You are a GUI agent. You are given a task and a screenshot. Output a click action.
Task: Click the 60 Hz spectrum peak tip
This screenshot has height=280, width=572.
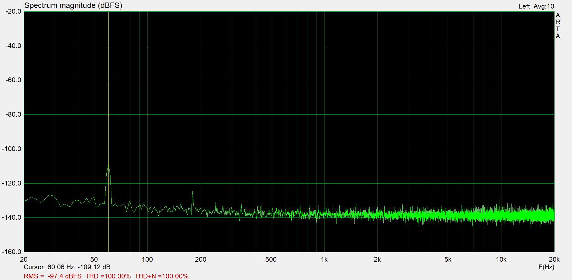pos(108,166)
